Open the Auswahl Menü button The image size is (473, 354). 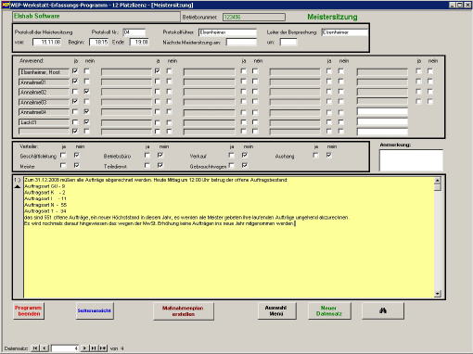coord(276,310)
